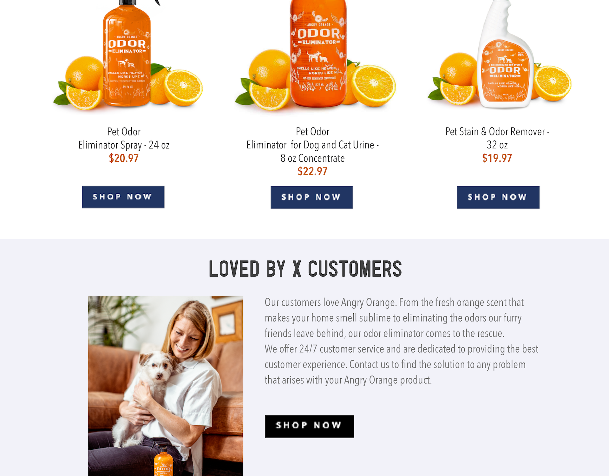The height and width of the screenshot is (476, 609).
Task: Click the $19.97 price
Action: (x=497, y=158)
